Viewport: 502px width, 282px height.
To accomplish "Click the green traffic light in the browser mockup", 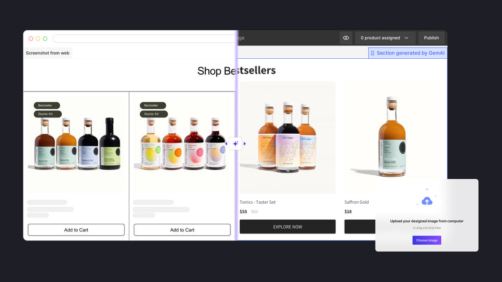I will pos(45,37).
